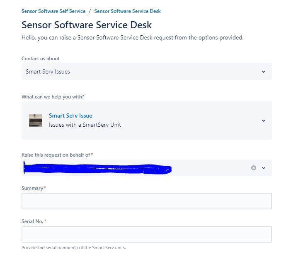Click into the Summary text field
This screenshot has width=286, height=258.
tap(146, 201)
